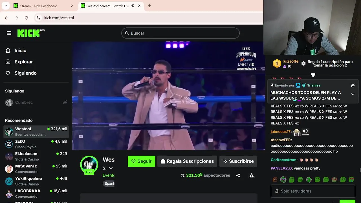
Task: Go back in browser history
Action: [6, 18]
